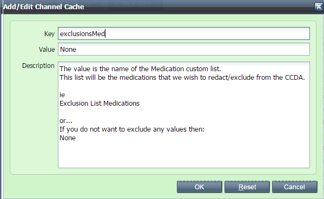Image resolution: width=324 pixels, height=199 pixels.
Task: Click the 'If you do not want to exclude' line
Action: 132,129
